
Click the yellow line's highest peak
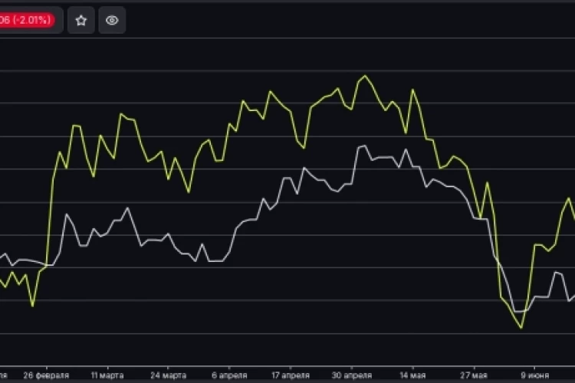coord(364,76)
